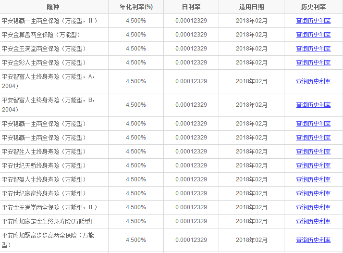Click 4.500% rate in 平安智胜人生终身寿险 row
343x253 pixels.
coord(136,152)
